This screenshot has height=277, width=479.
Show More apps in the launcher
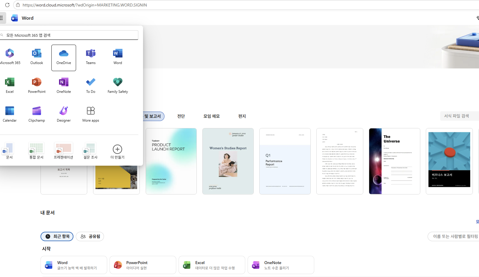(x=91, y=115)
